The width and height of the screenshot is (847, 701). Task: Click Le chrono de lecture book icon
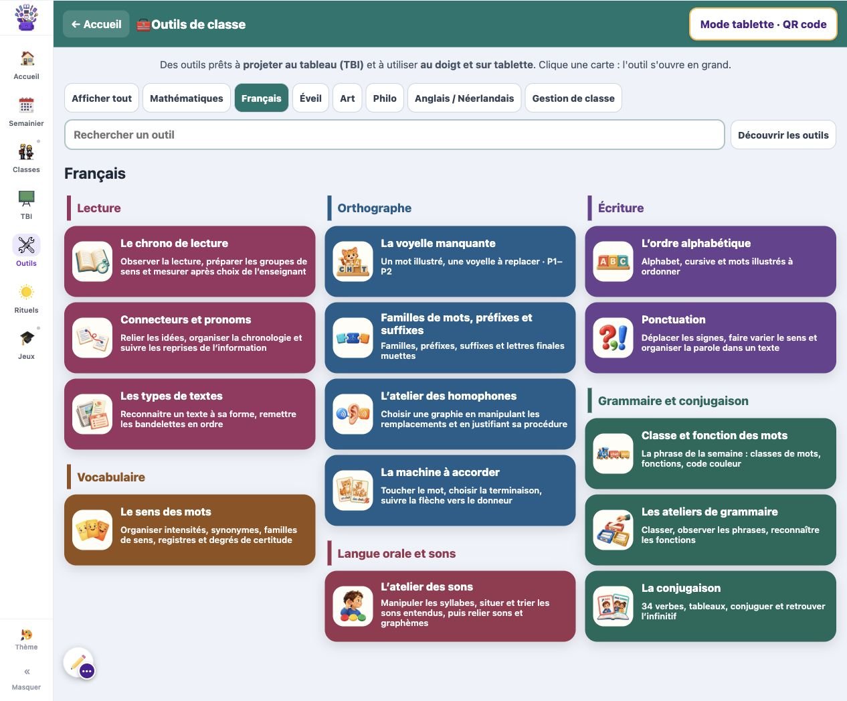(x=92, y=261)
